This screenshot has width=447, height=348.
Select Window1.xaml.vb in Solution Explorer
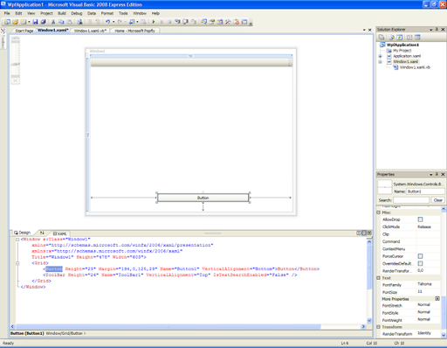pos(415,67)
